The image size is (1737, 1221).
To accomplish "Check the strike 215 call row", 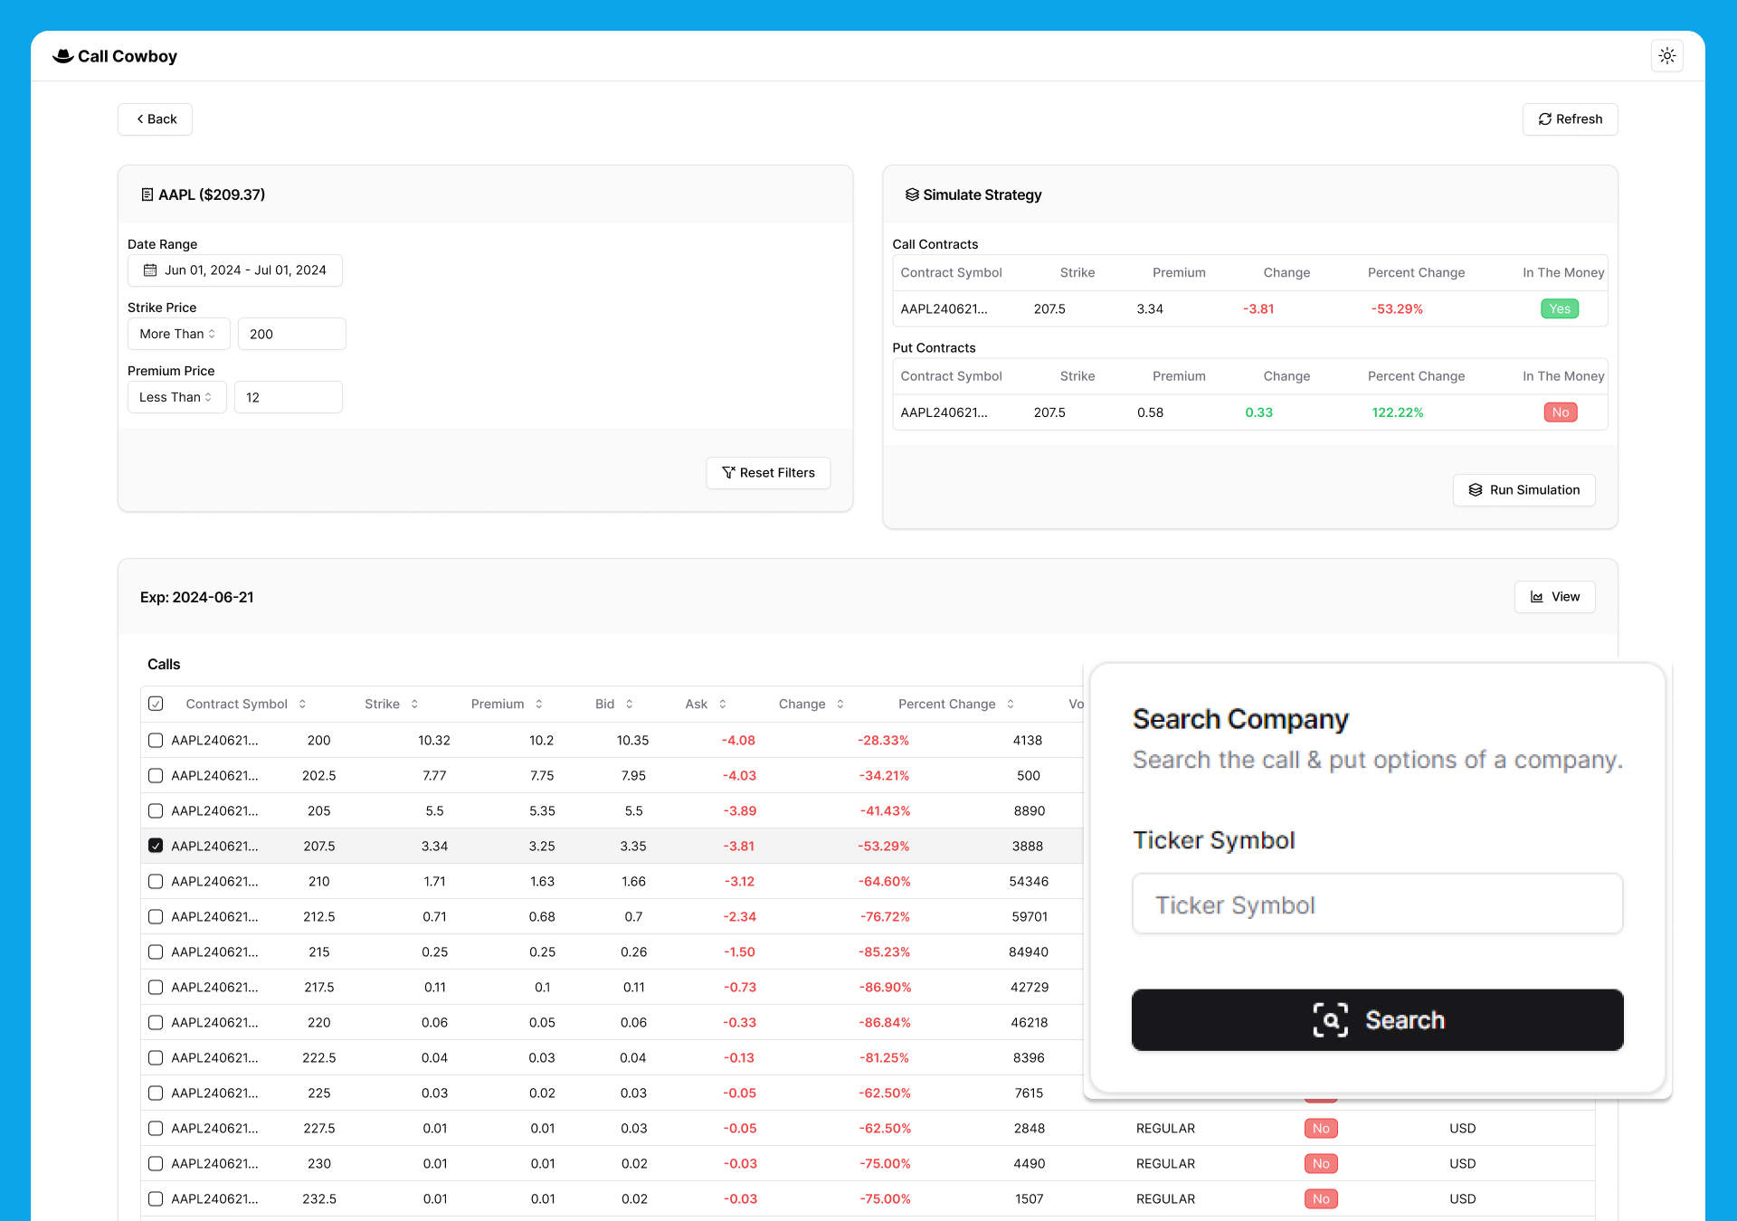I will pos(156,951).
